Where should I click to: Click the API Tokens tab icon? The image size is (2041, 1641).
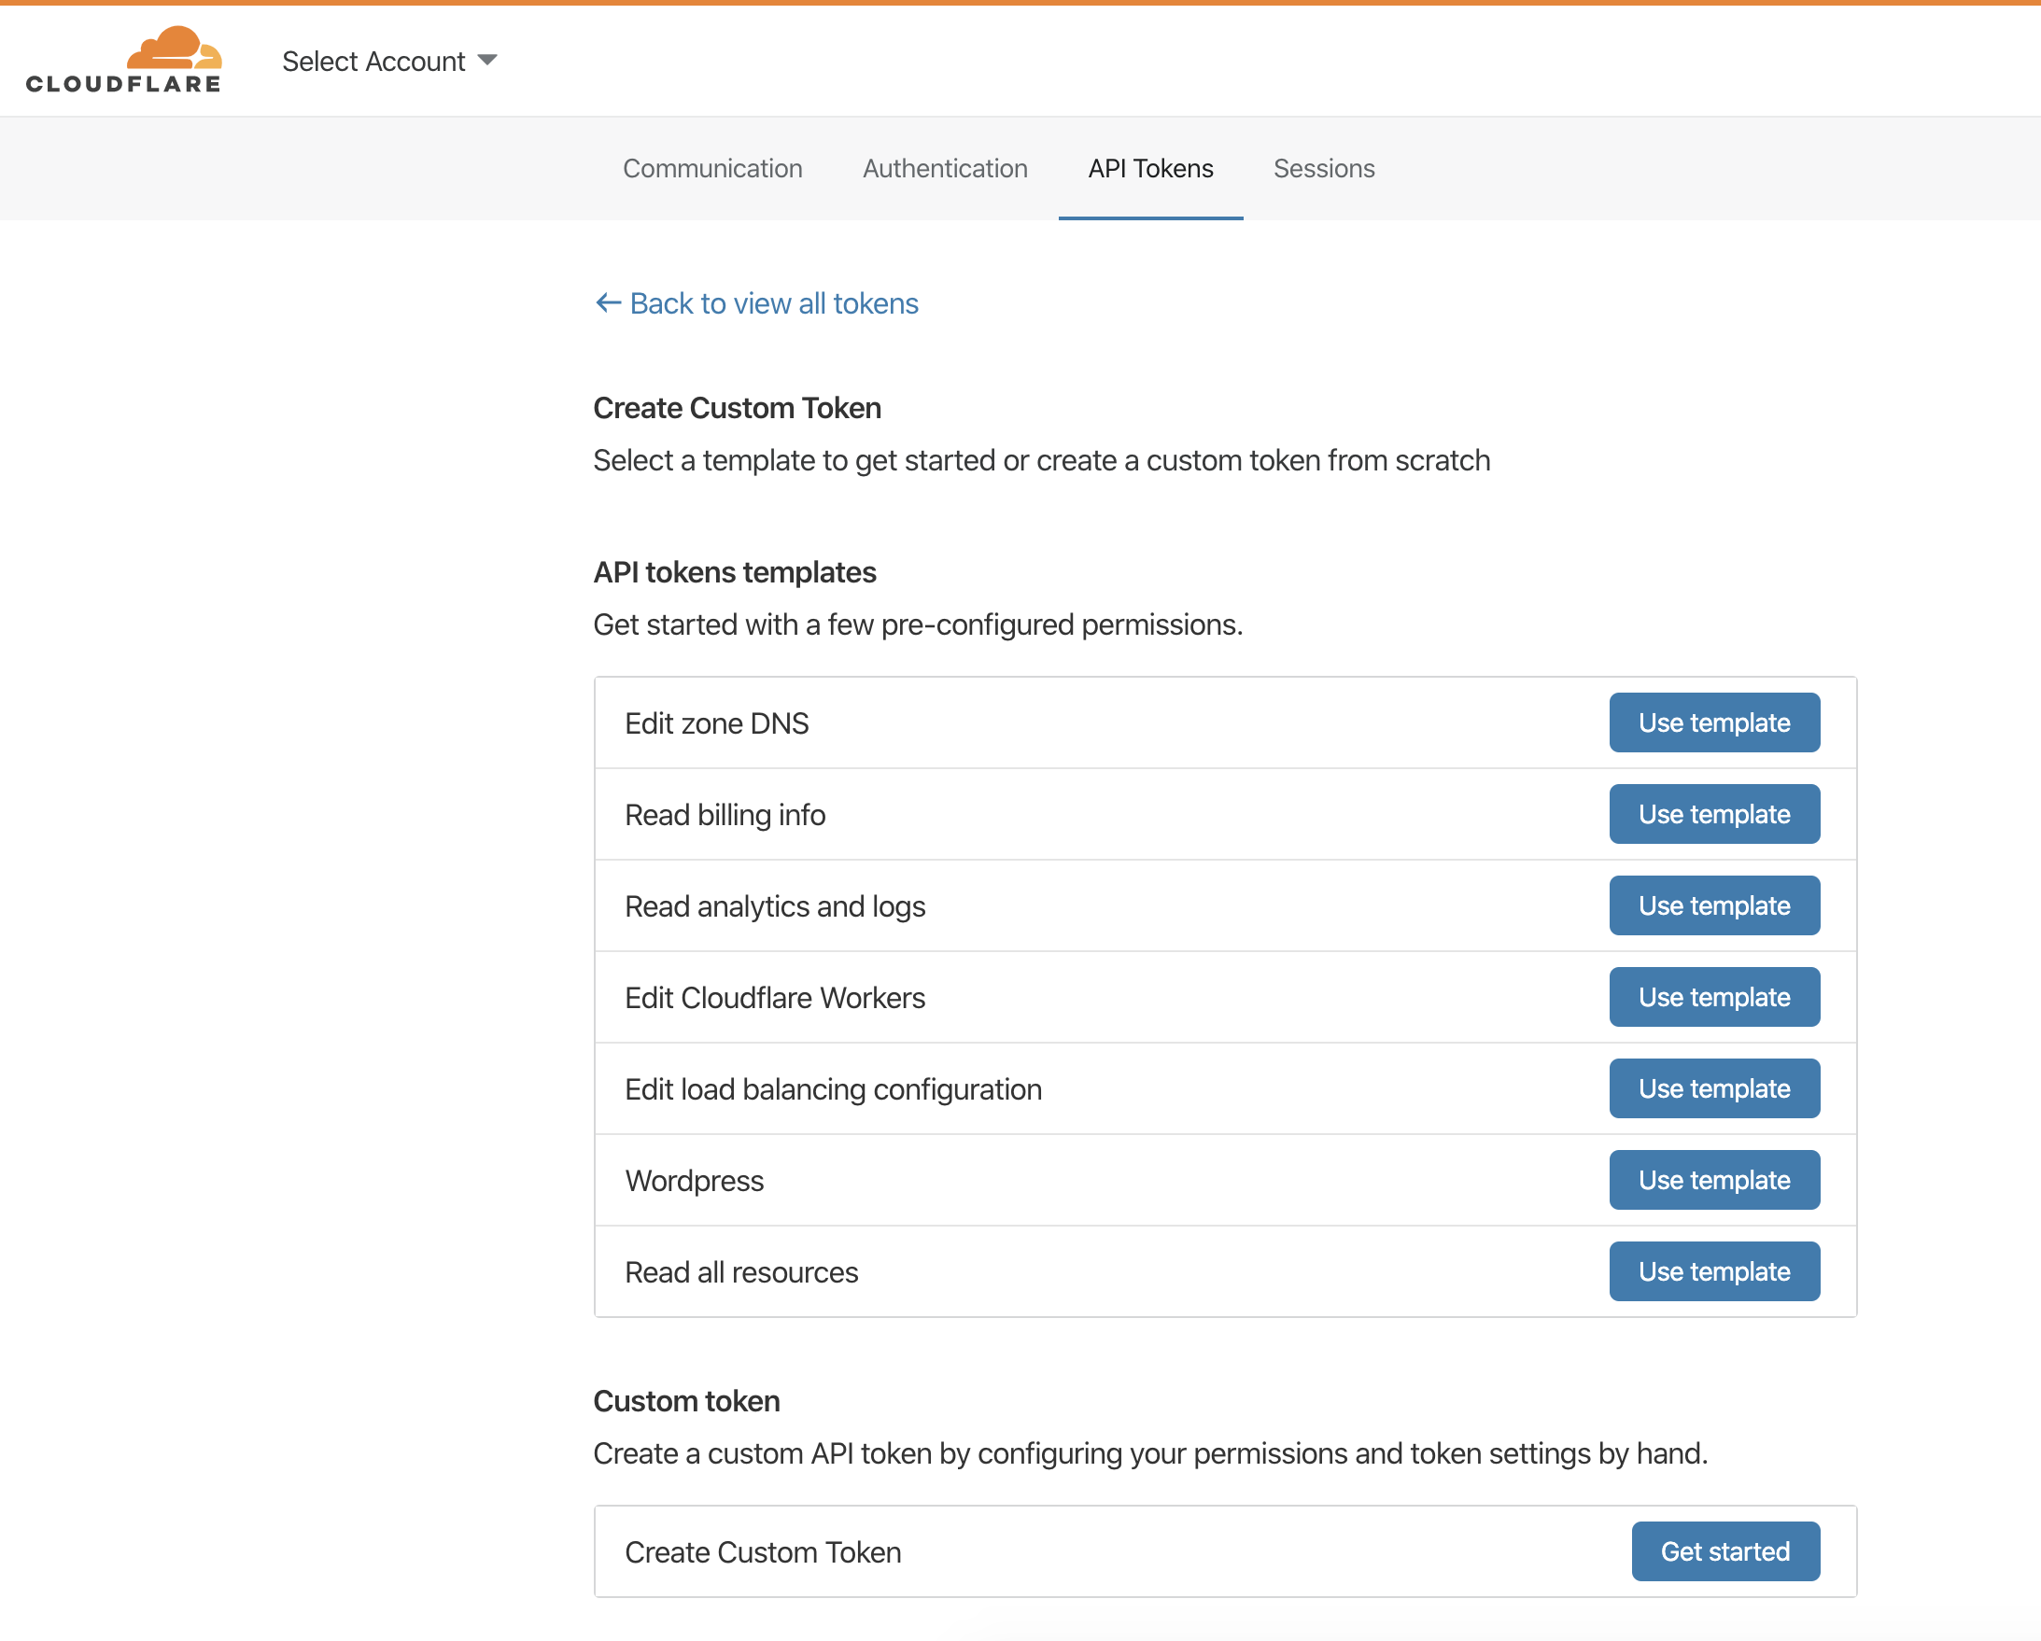pyautogui.click(x=1150, y=167)
